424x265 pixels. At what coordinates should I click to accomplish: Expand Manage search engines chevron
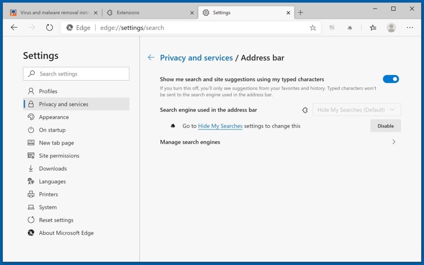pos(393,142)
